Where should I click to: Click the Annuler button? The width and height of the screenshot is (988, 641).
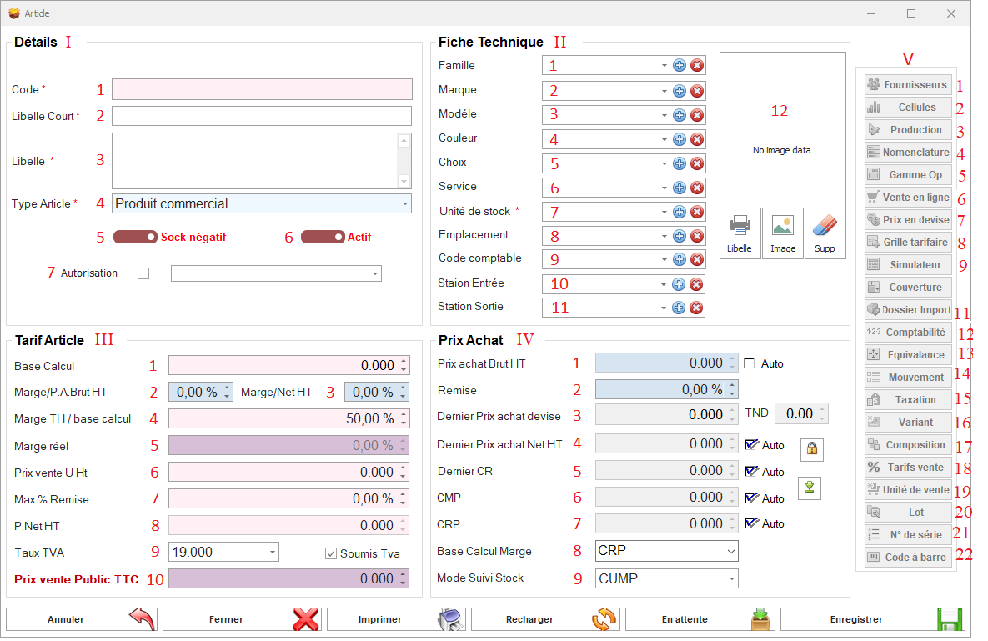pyautogui.click(x=82, y=619)
